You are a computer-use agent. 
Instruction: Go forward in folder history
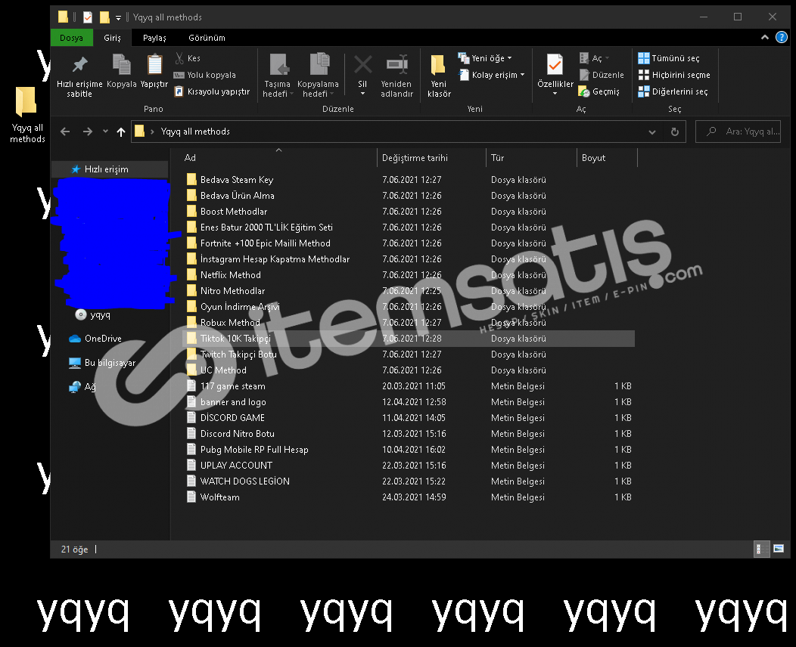pos(88,132)
